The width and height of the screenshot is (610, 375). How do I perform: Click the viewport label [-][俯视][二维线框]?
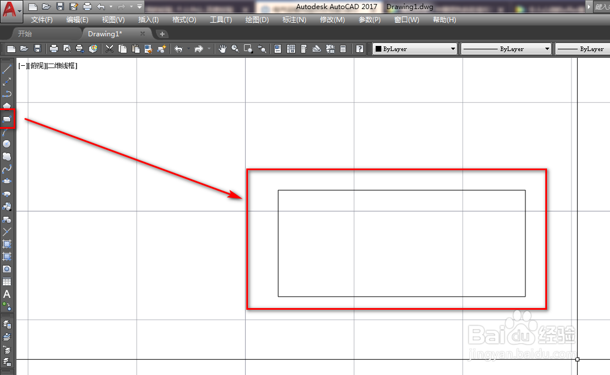pyautogui.click(x=48, y=66)
